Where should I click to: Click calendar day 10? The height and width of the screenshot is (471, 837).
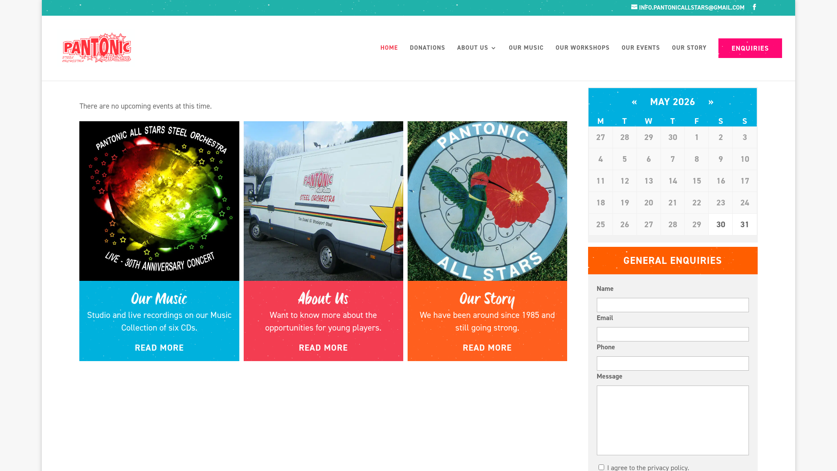[745, 159]
